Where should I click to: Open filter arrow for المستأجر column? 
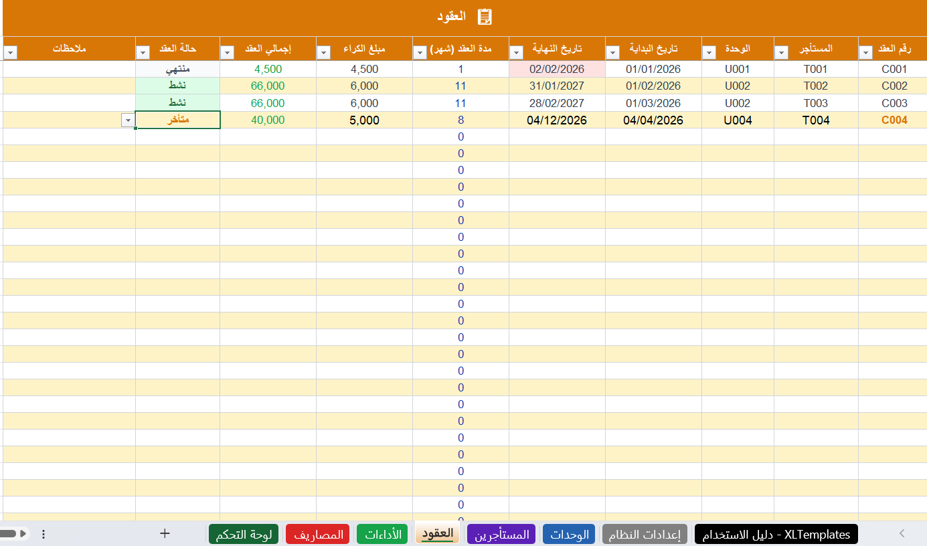tap(781, 52)
